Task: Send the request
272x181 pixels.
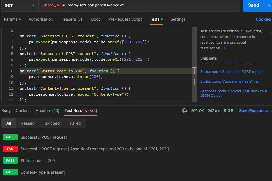Action: (x=253, y=5)
